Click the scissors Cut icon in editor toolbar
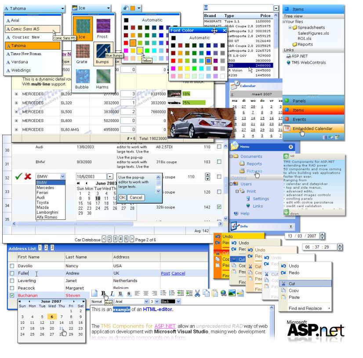Screen dimensions: 363x358 pos(197,293)
